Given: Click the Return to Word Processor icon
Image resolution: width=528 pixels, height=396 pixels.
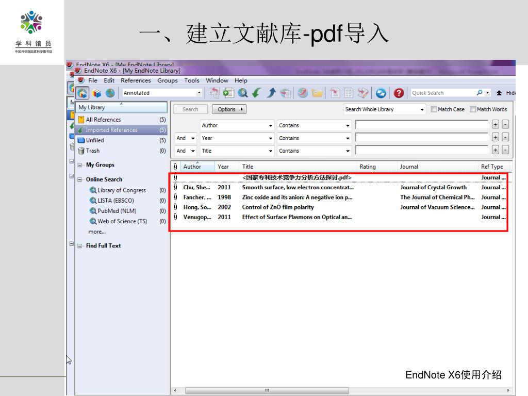Looking at the screenshot, I should coord(363,93).
